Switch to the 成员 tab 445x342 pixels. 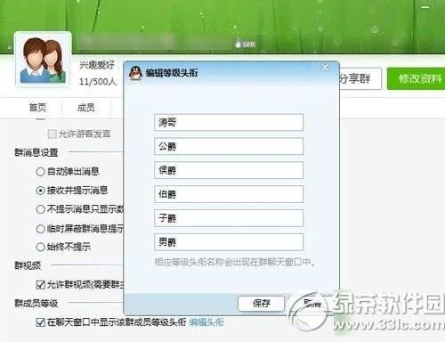coord(86,108)
